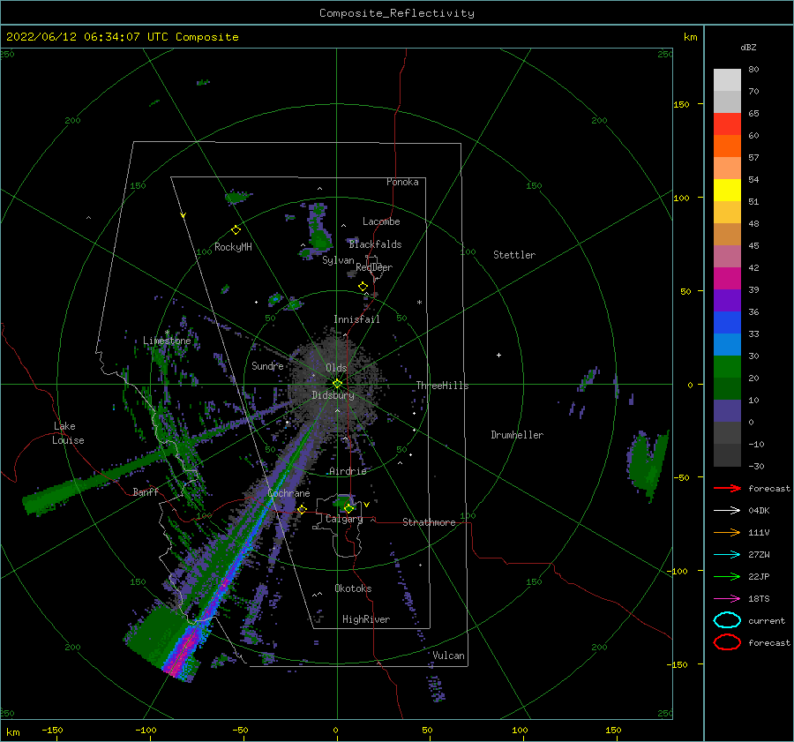Click the Lake Louise label
794x742 pixels.
click(68, 433)
